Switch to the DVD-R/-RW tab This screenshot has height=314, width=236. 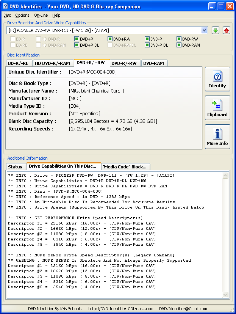click(125, 63)
